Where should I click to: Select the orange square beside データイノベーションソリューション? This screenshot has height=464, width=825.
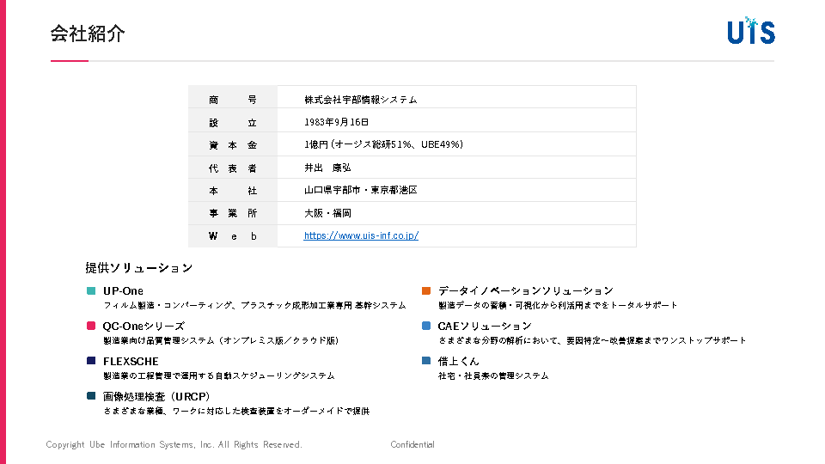coord(426,290)
